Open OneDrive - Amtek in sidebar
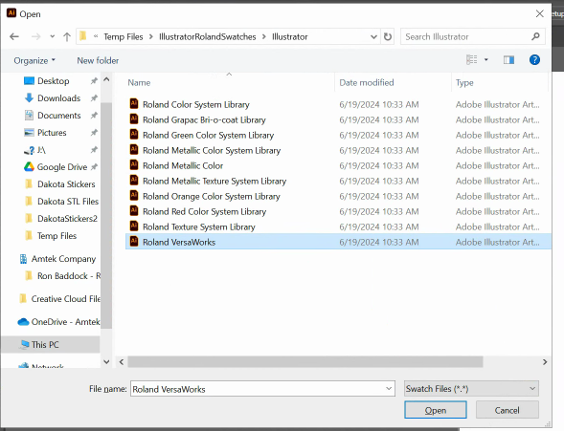Viewport: 564px width, 431px height. (65, 322)
